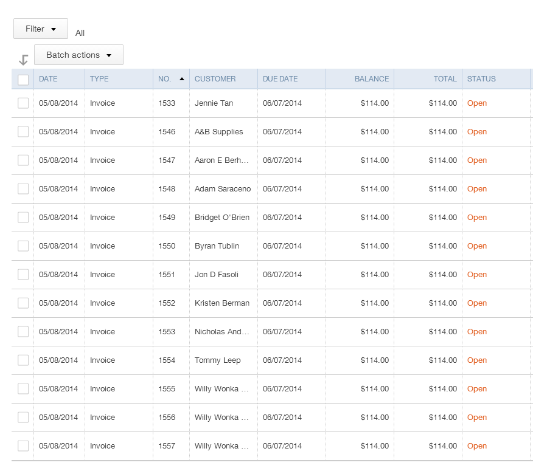Click customer A&B Supplies
The width and height of the screenshot is (533, 471).
pyautogui.click(x=218, y=132)
